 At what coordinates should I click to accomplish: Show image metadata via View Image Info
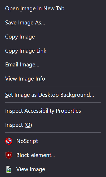click(53, 79)
